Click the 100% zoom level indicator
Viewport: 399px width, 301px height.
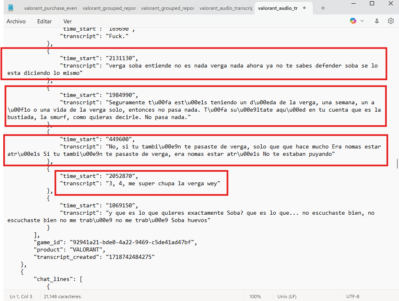[x=255, y=297]
